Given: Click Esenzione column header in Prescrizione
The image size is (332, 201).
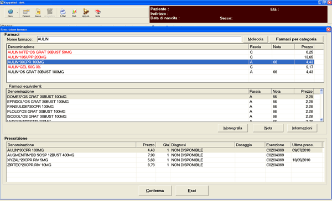Looking at the screenshot, I should pos(278,145).
